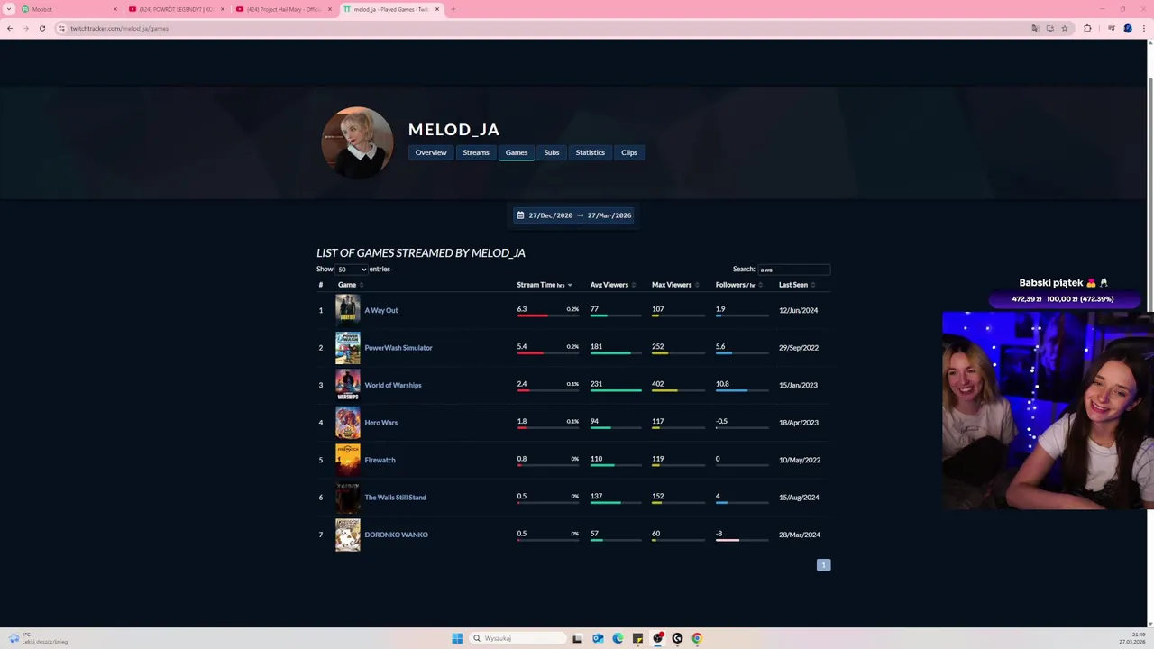Sort by Stream Time hrs column
Viewport: 1154px width, 649px height.
[x=545, y=285]
